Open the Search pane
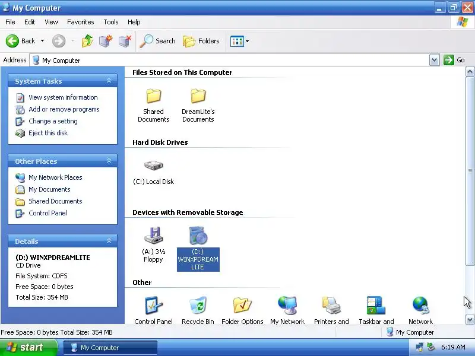Image resolution: width=475 pixels, height=356 pixels. click(157, 41)
